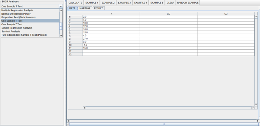
Task: Select cell with value 4.0 in row 7
Action: [111, 35]
